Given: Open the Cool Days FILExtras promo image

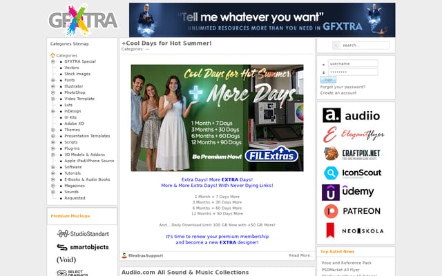Looking at the screenshot, I should tap(217, 118).
